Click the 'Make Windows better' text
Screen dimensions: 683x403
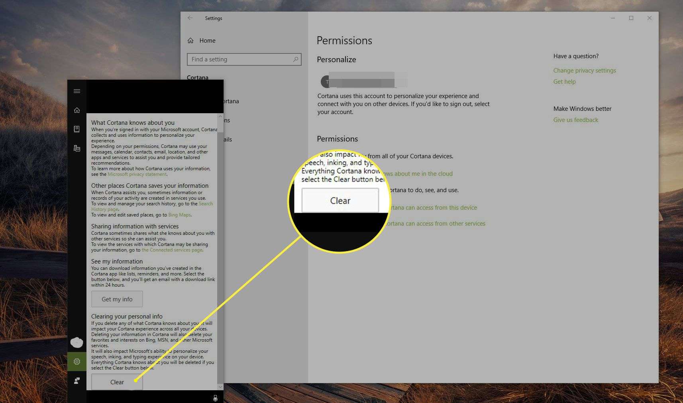582,109
